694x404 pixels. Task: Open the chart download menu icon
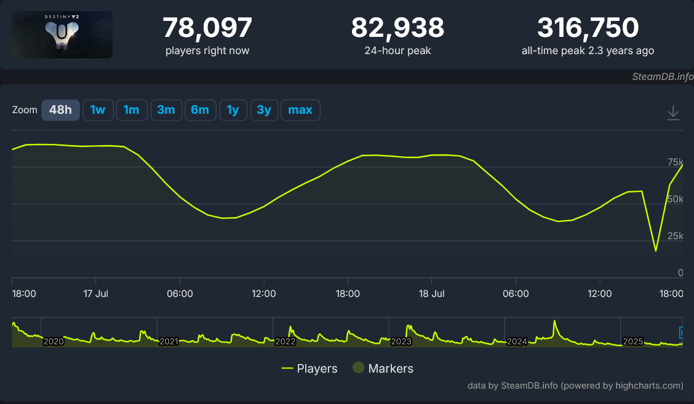tap(672, 113)
